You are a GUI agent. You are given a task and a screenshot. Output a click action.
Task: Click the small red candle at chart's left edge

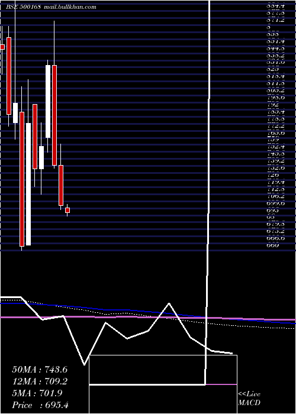[x=2, y=47]
